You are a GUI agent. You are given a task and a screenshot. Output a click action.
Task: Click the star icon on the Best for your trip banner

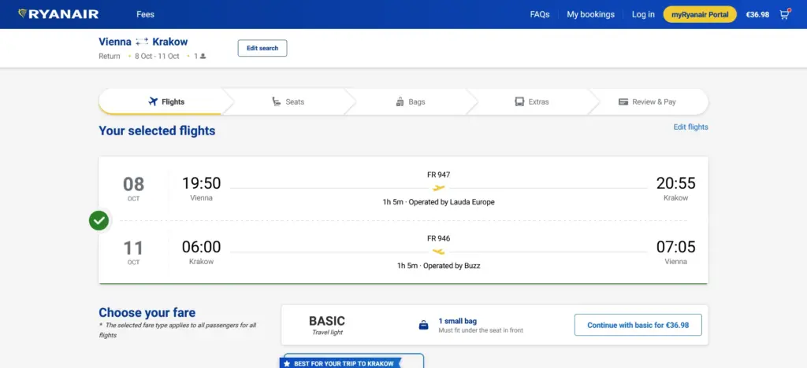click(287, 363)
